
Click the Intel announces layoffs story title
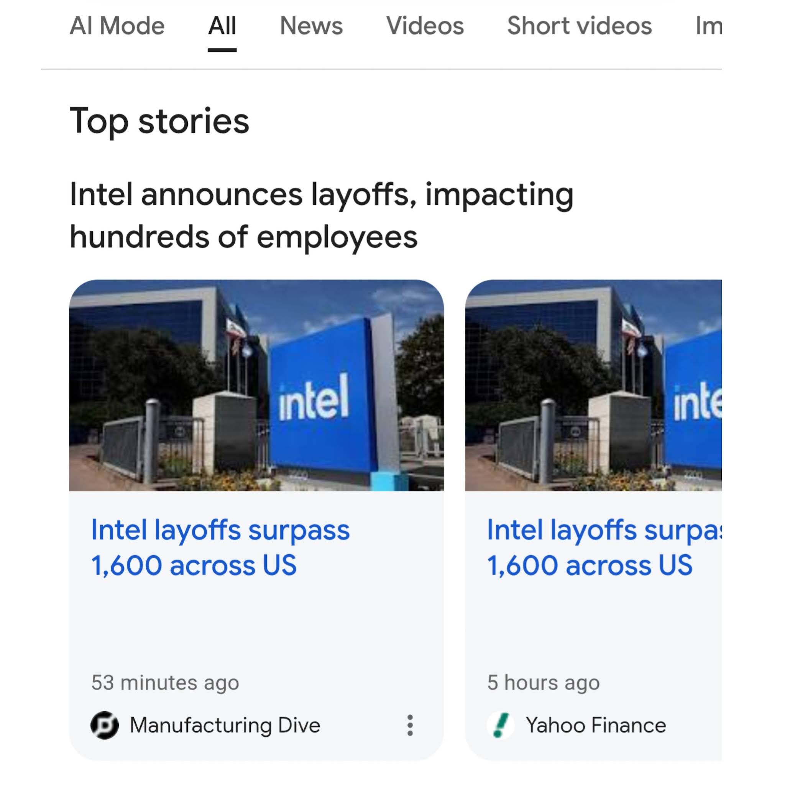tap(321, 215)
